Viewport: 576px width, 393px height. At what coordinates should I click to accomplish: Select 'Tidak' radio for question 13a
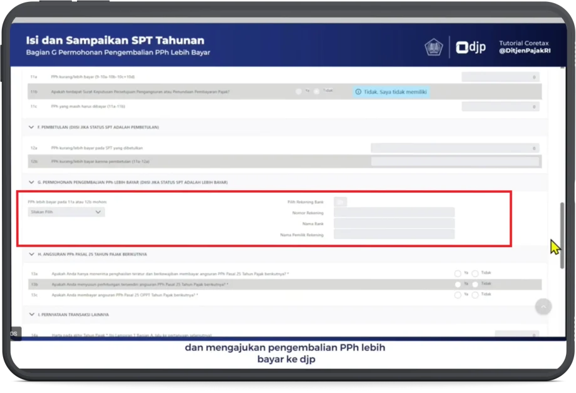pos(475,273)
